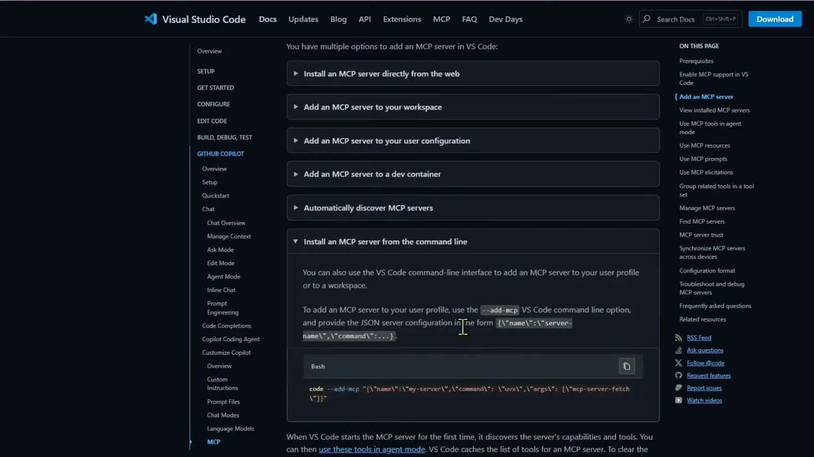Open the RSS Feed link
Image resolution: width=814 pixels, height=457 pixels.
tap(699, 338)
